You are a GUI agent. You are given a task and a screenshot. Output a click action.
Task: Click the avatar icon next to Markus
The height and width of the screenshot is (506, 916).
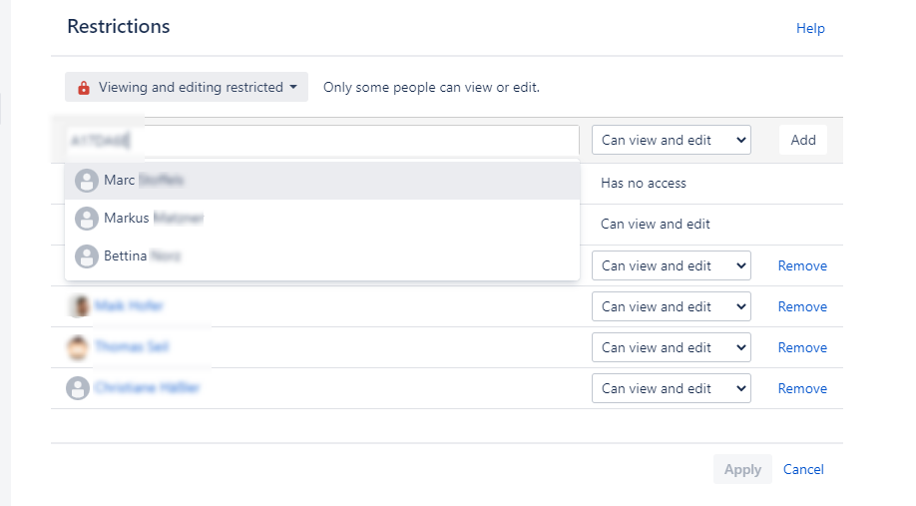(x=87, y=218)
